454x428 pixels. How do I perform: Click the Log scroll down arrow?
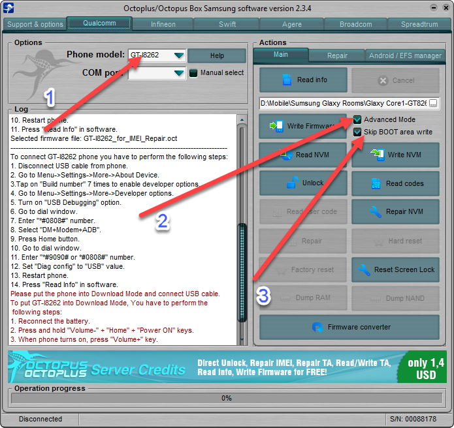coord(242,340)
